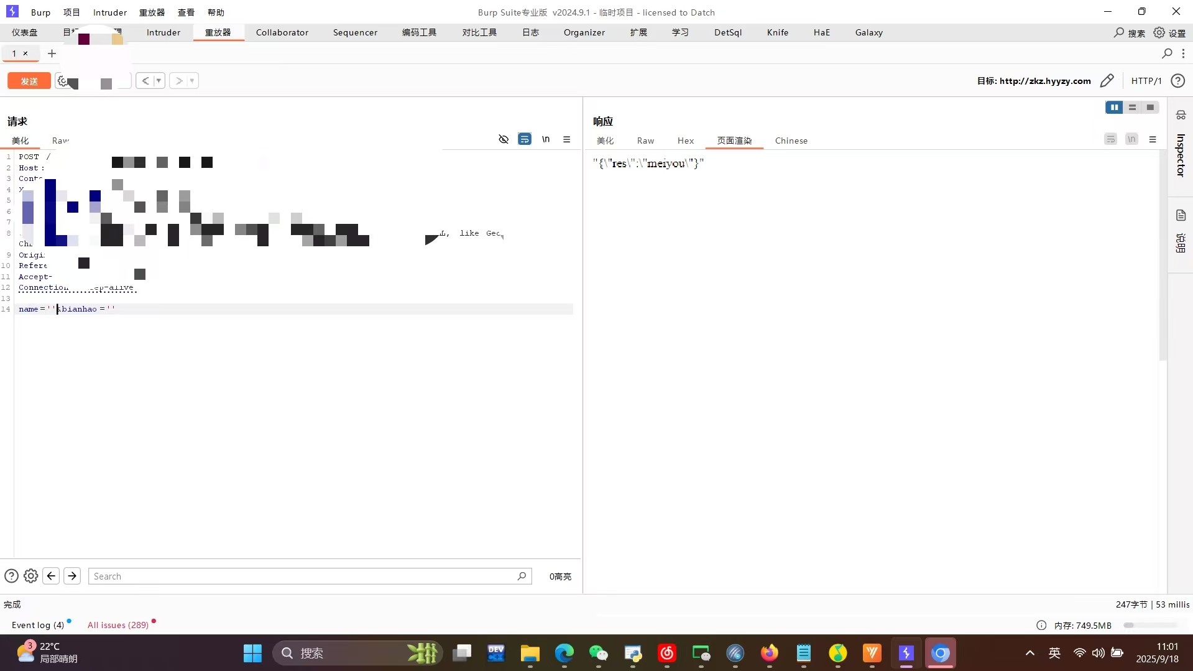
Task: Select side-by-side layout icon
Action: click(x=1114, y=108)
